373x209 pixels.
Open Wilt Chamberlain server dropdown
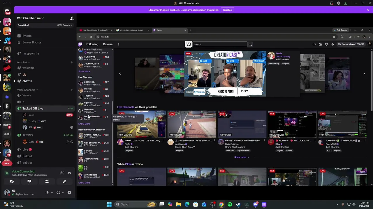(30, 18)
